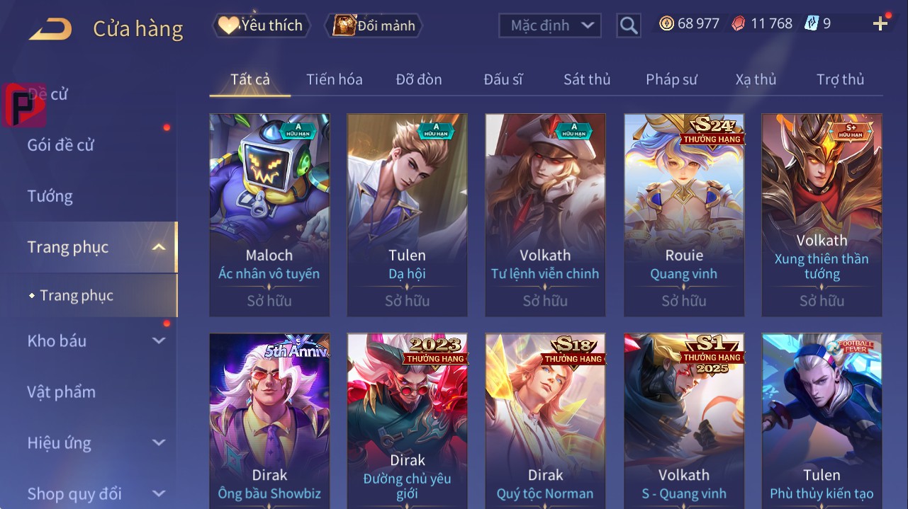Screen dimensions: 908x509
Task: Open Đổi mảnh fragment exchange chest
Action: 374,25
